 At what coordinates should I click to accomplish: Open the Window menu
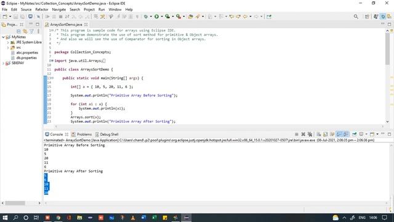pyautogui.click(x=115, y=10)
